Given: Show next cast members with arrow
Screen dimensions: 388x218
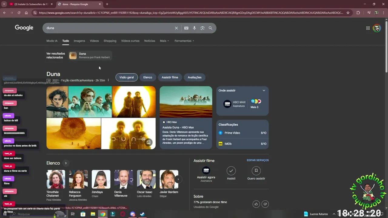Looking at the screenshot, I should pos(178,179).
